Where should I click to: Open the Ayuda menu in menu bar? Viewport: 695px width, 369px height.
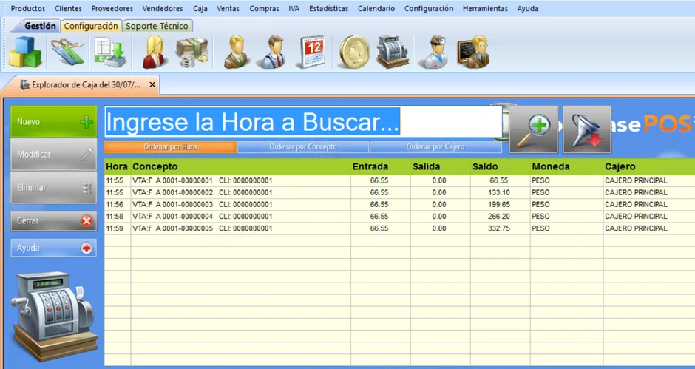(528, 8)
